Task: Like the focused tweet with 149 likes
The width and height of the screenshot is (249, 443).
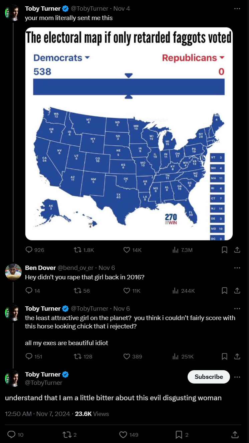Action: pyautogui.click(x=129, y=435)
